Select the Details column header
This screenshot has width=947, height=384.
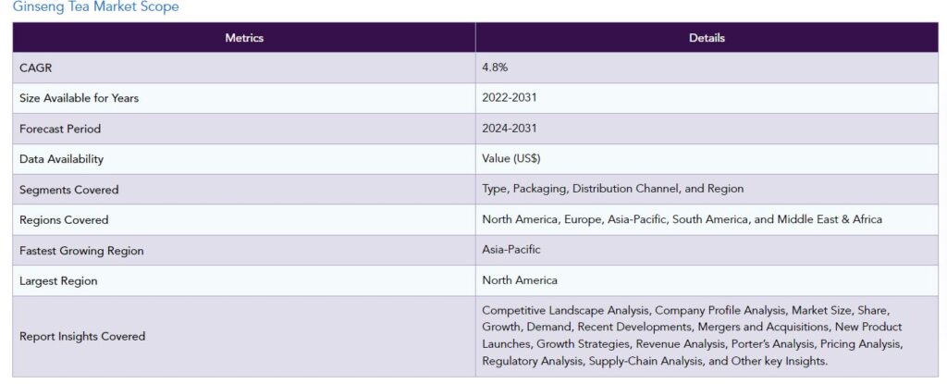tap(707, 38)
